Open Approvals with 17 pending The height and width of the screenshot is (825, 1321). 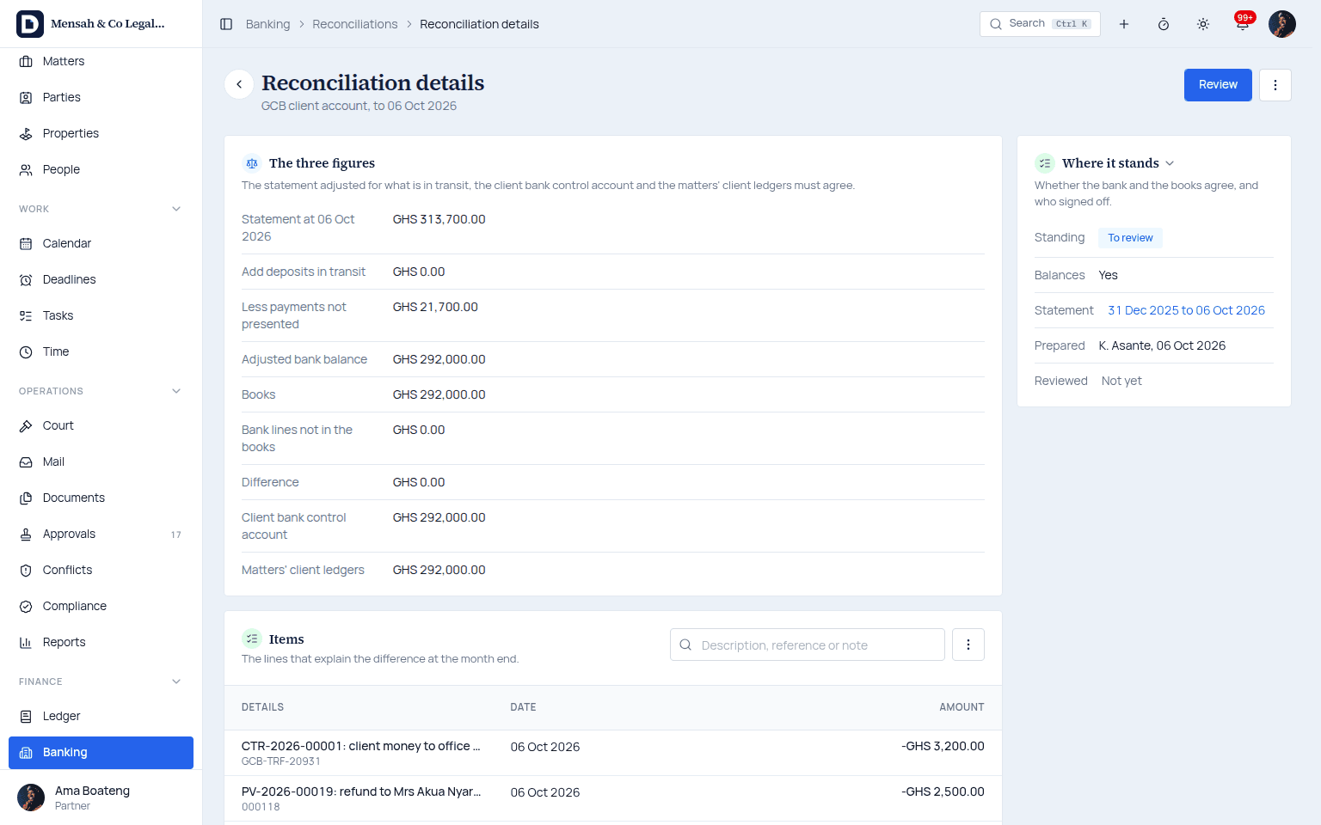[101, 534]
